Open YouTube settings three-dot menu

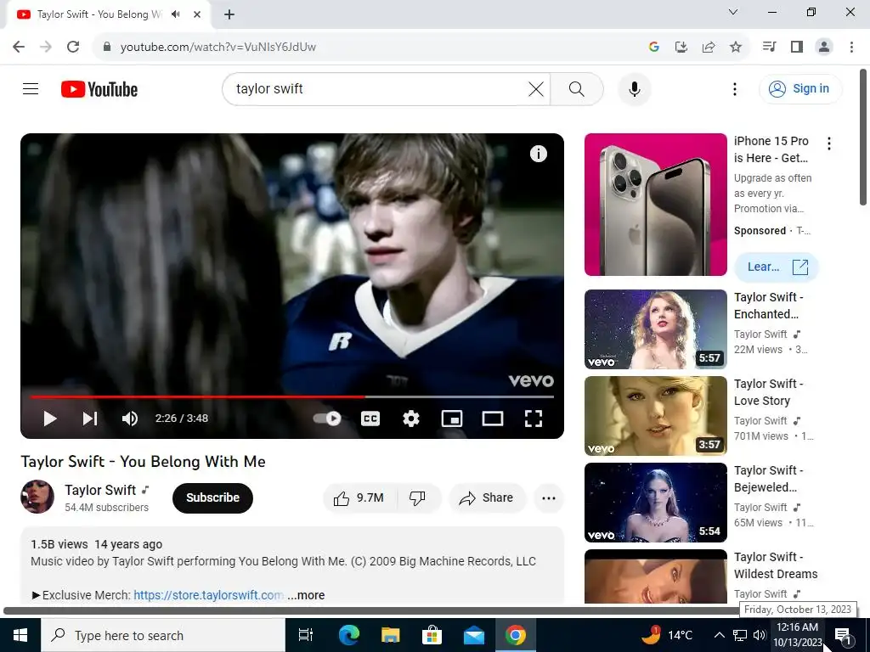pyautogui.click(x=735, y=88)
